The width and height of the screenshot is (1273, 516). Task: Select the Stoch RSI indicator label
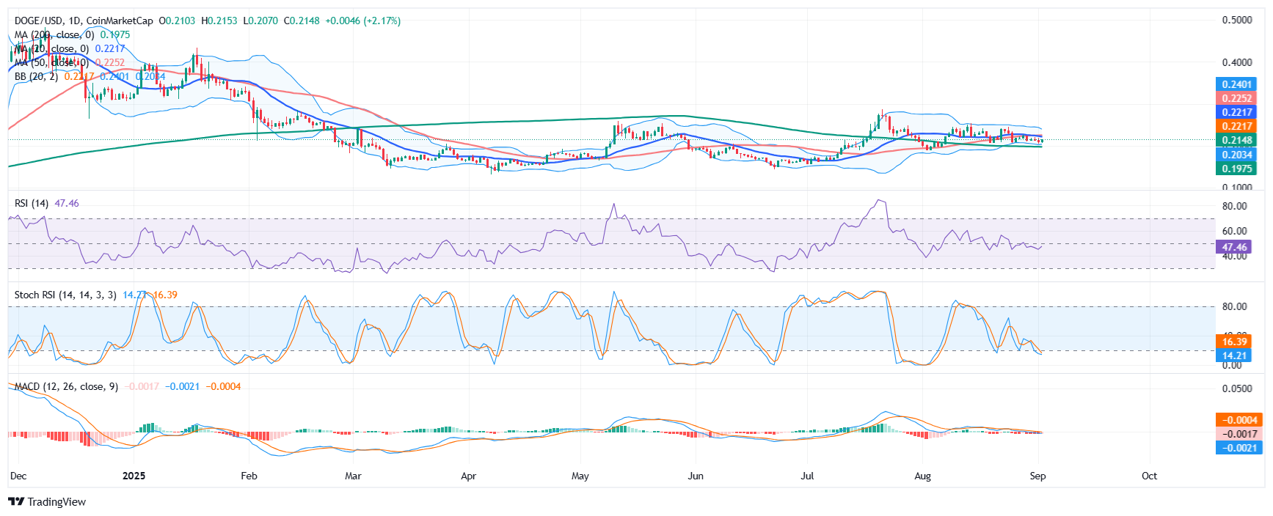(x=65, y=295)
